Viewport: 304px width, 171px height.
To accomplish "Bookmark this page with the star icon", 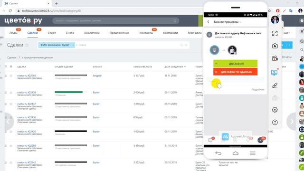I will click(269, 11).
